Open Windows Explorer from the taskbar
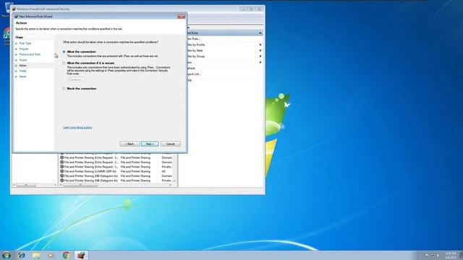This screenshot has height=260, width=463. [36, 255]
